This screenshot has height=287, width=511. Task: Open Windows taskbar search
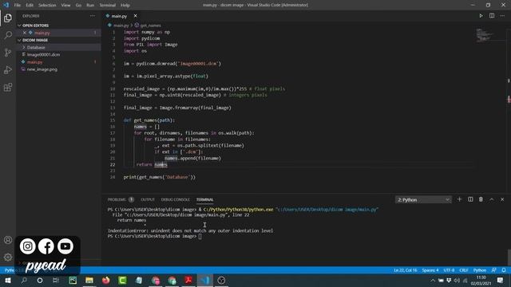(24, 280)
